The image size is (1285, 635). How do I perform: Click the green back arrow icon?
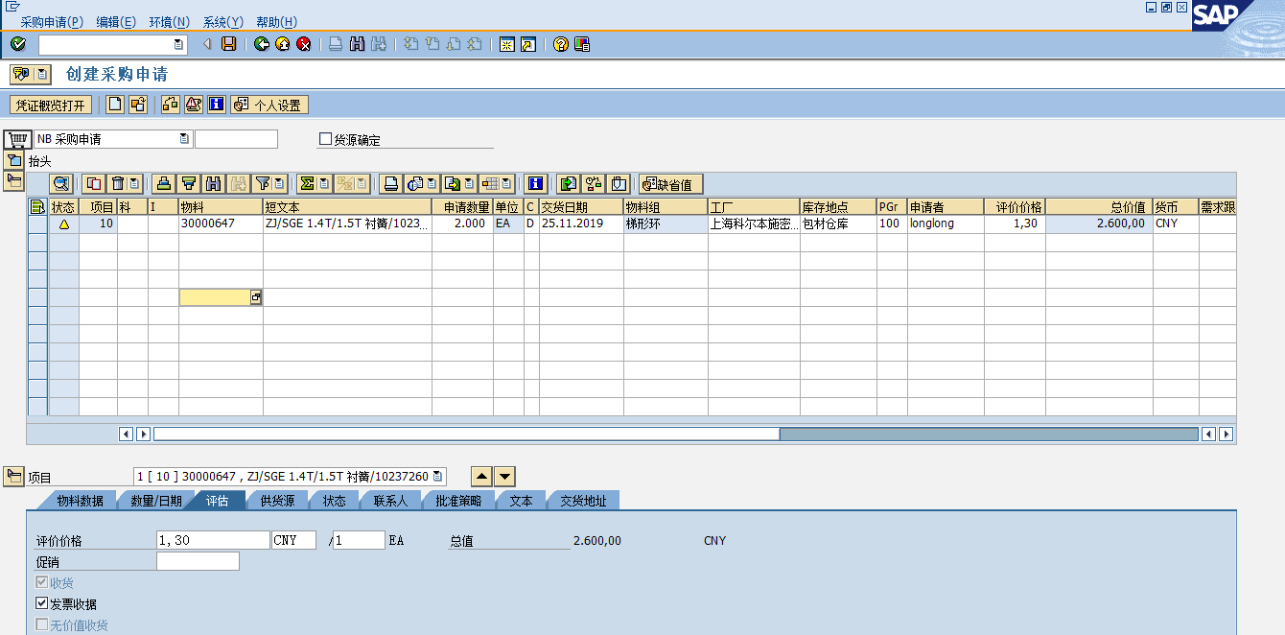point(261,43)
